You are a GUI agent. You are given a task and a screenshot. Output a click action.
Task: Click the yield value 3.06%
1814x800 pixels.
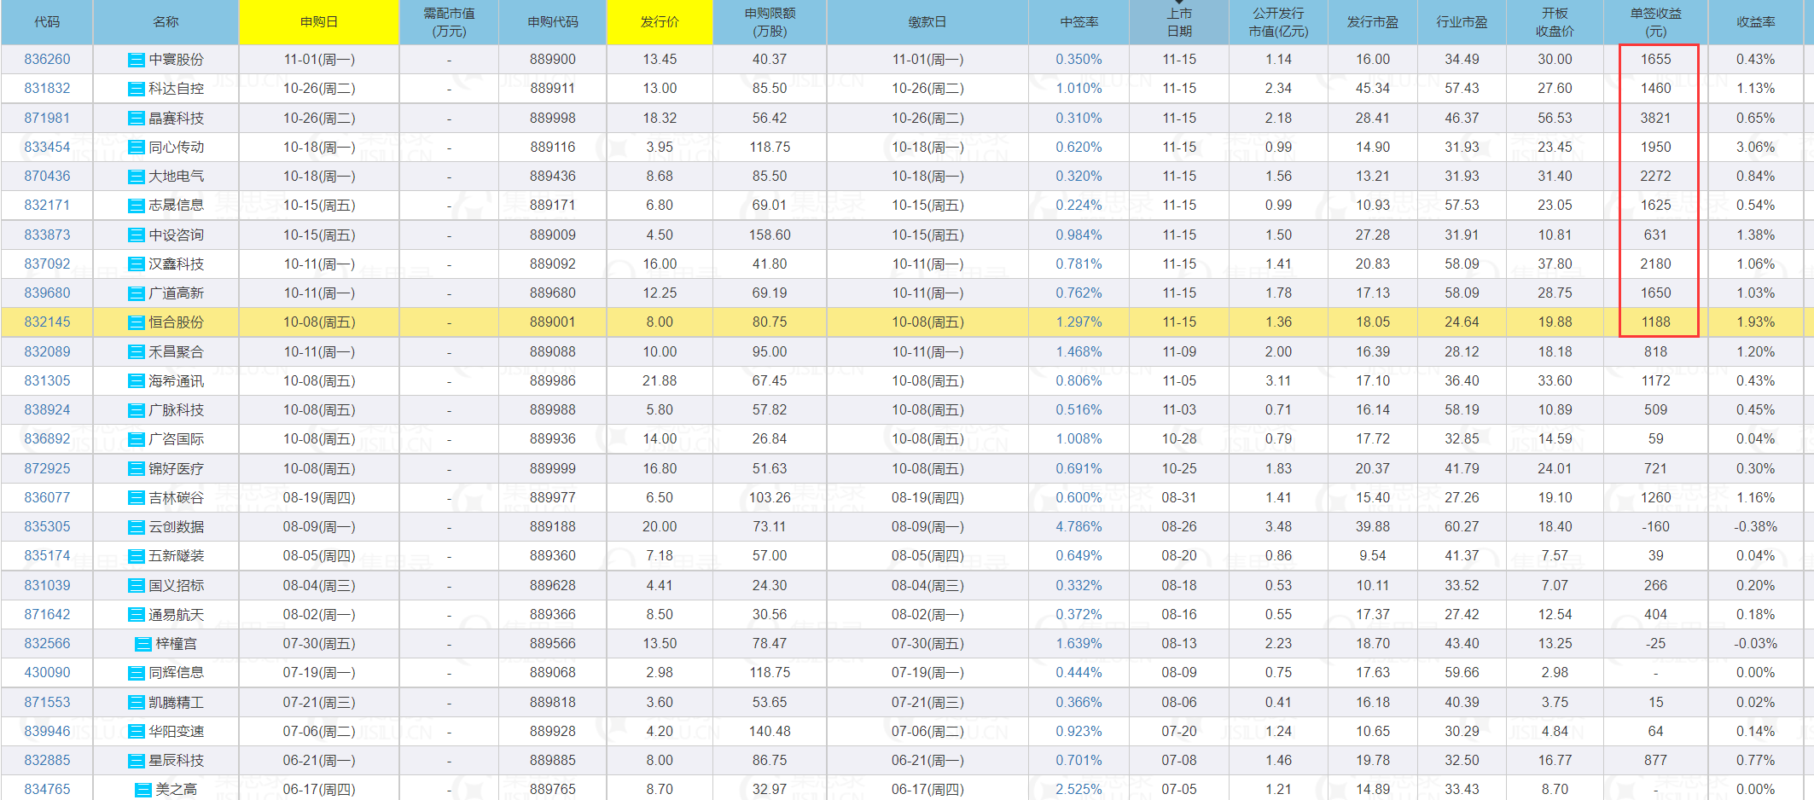[1755, 148]
